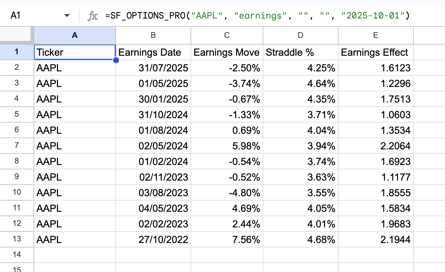445x272 pixels.
Task: Click the Ticker header cell
Action: [75, 52]
